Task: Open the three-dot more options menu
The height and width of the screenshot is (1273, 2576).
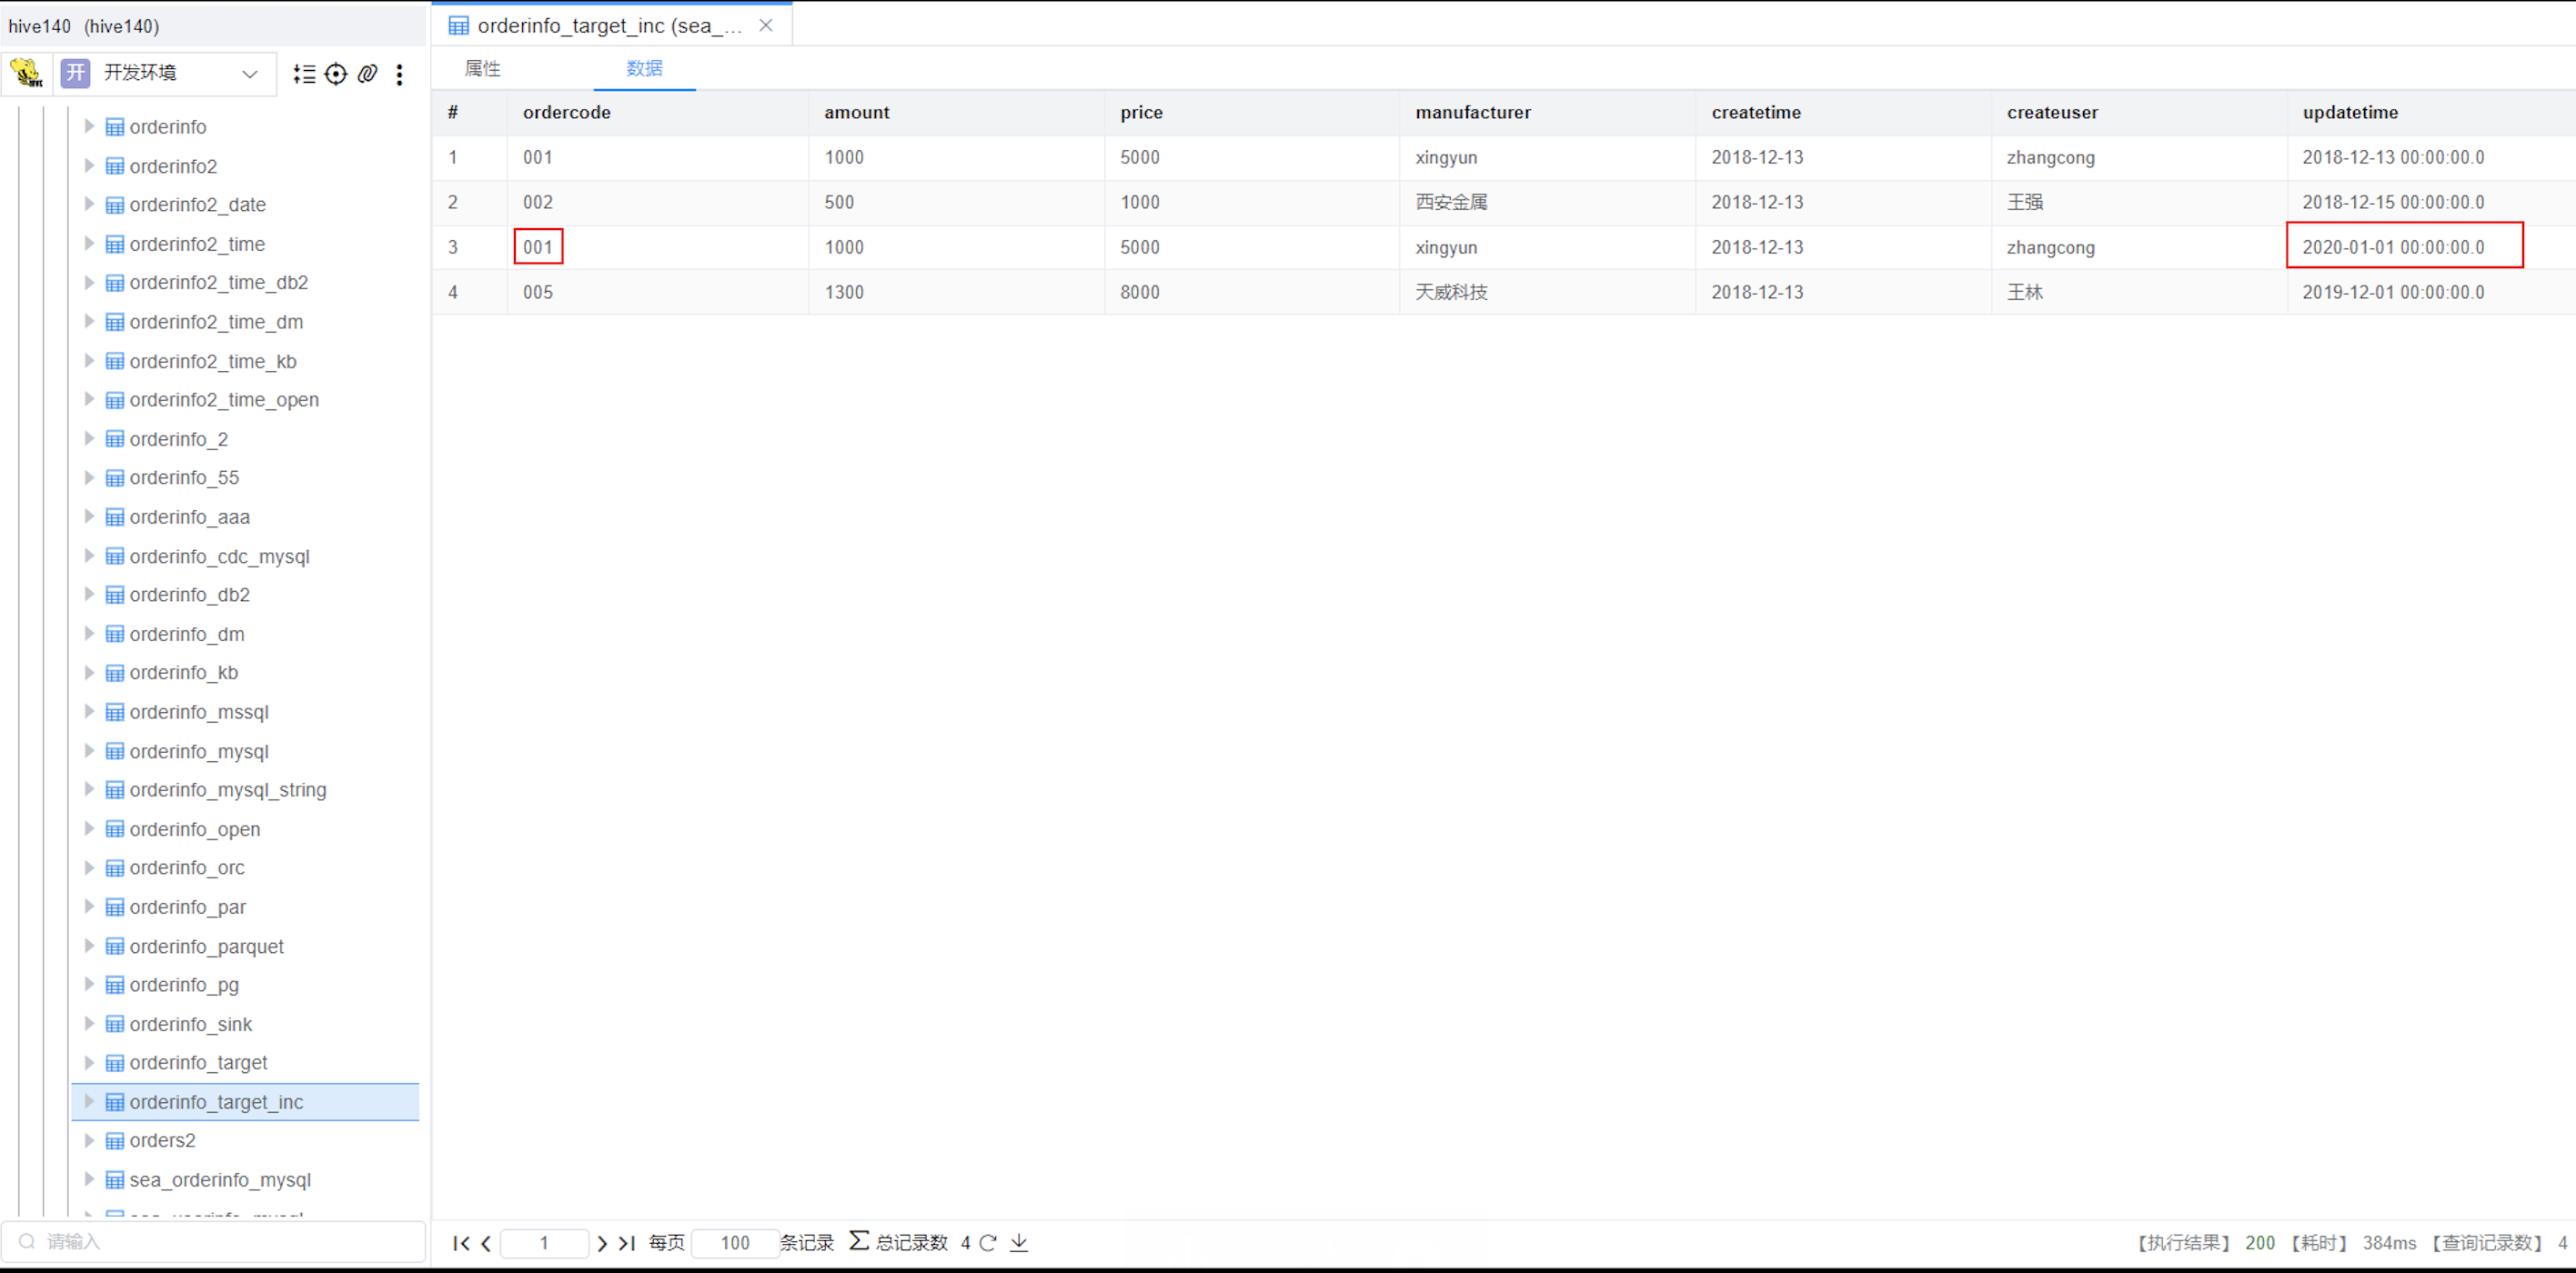Action: [x=399, y=74]
